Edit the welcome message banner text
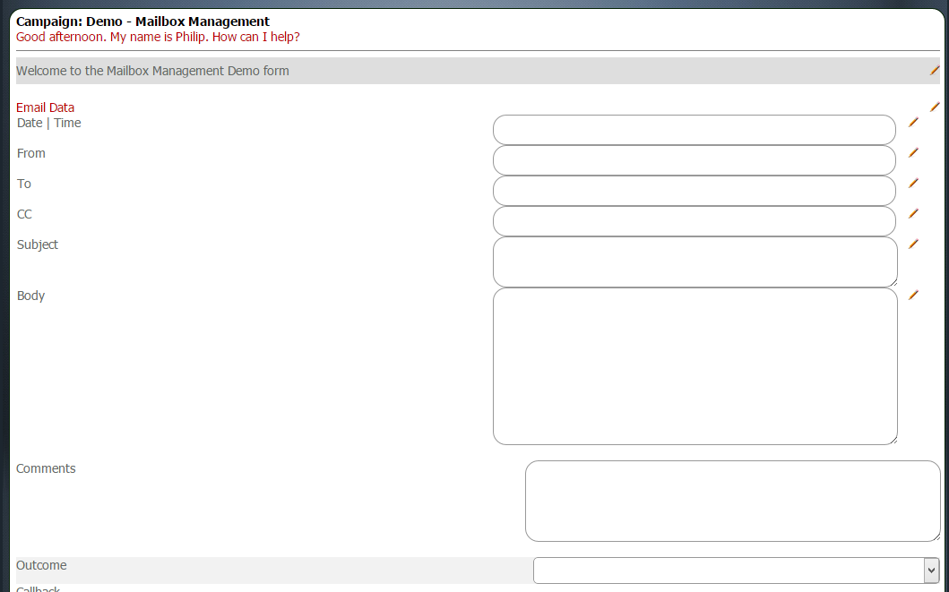 point(935,70)
